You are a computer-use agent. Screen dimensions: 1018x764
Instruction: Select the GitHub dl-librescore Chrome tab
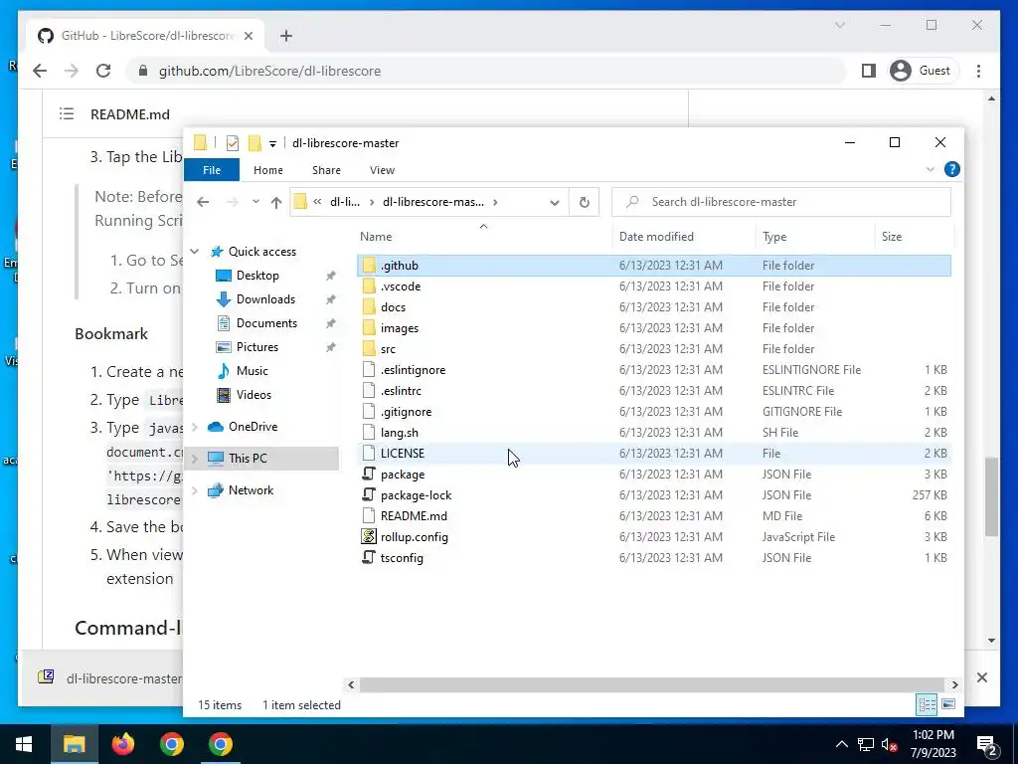145,36
